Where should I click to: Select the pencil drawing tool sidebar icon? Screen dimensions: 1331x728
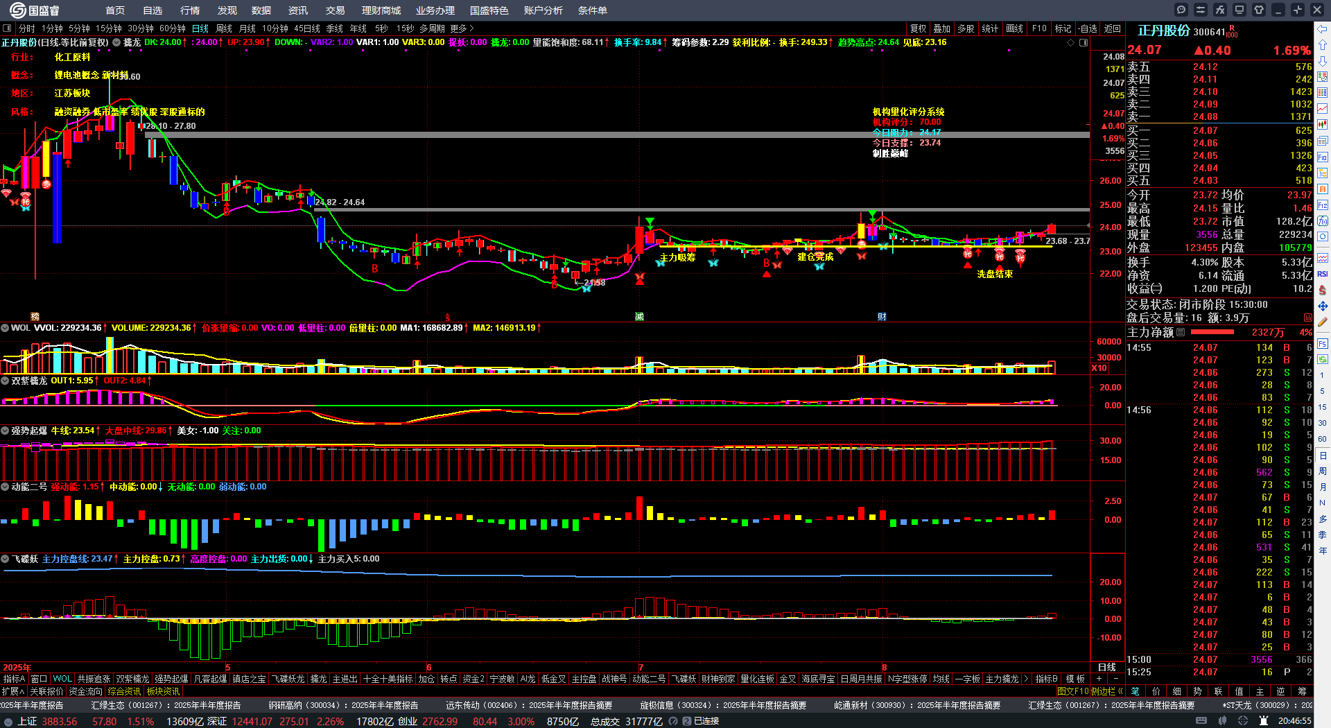[1323, 322]
